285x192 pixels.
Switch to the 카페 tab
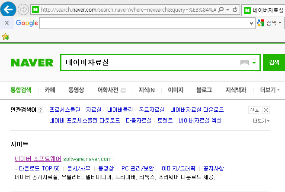(50, 90)
